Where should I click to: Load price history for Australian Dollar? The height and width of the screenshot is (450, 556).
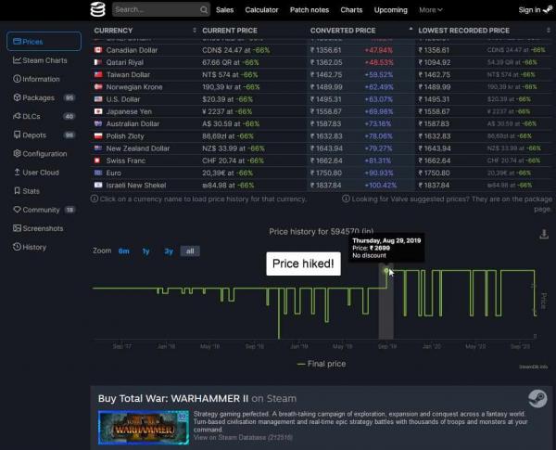tap(133, 124)
